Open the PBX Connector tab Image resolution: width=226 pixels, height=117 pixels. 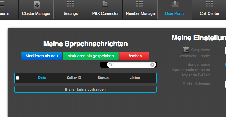[x=105, y=9]
